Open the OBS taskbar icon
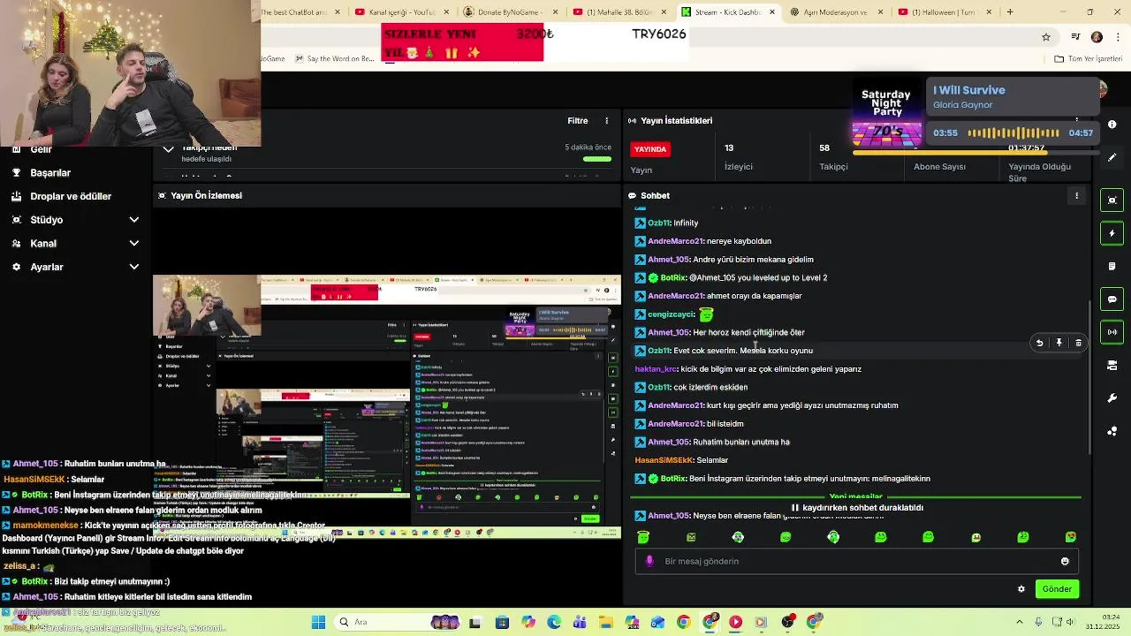Viewport: 1131px width, 636px height. pos(787,622)
